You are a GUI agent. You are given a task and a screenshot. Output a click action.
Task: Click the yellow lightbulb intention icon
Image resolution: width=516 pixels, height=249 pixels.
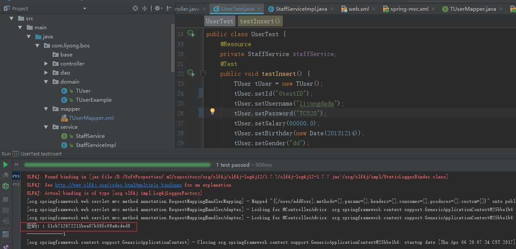(x=212, y=112)
